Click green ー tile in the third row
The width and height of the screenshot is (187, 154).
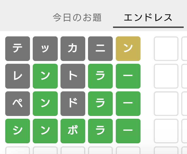(x=128, y=104)
